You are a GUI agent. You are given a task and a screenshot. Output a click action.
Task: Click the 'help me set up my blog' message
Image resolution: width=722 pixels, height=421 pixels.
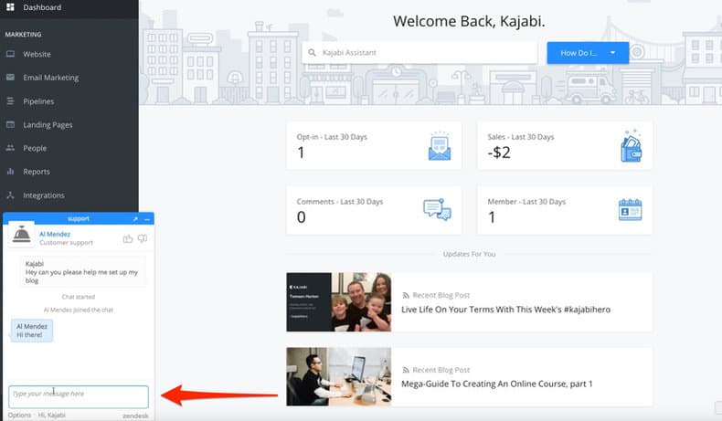click(x=83, y=272)
